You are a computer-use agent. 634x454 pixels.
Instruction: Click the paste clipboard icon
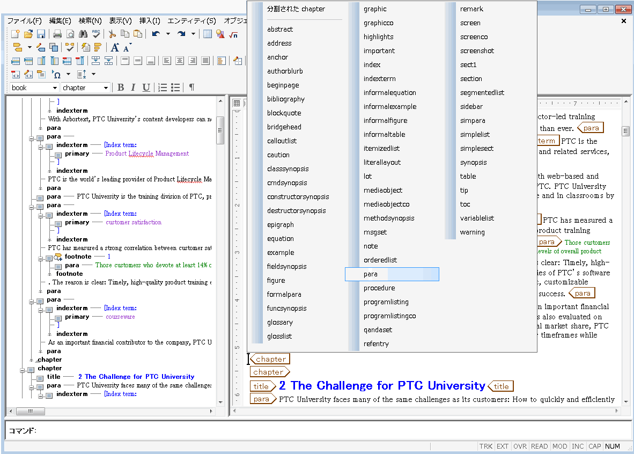click(x=138, y=34)
